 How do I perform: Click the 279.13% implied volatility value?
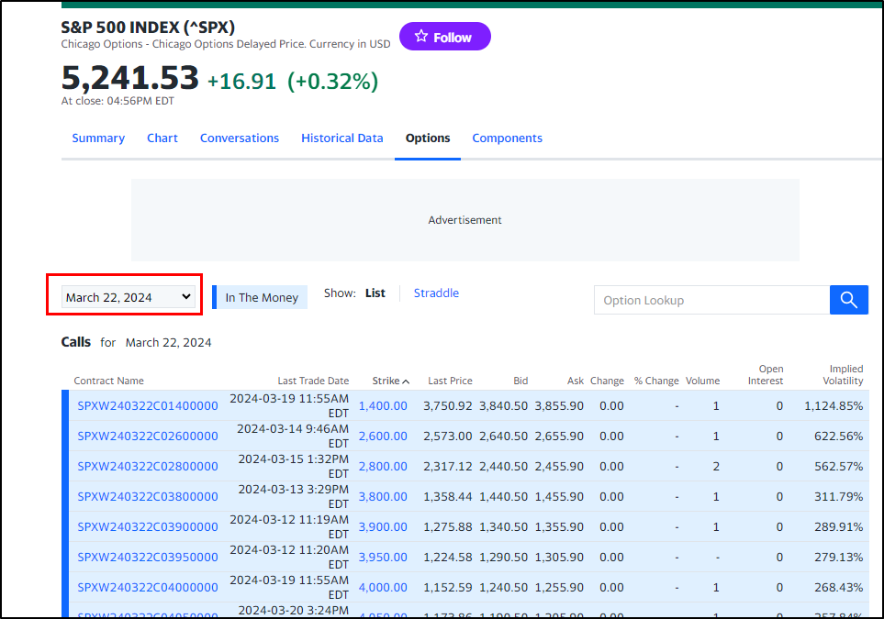[x=838, y=557]
